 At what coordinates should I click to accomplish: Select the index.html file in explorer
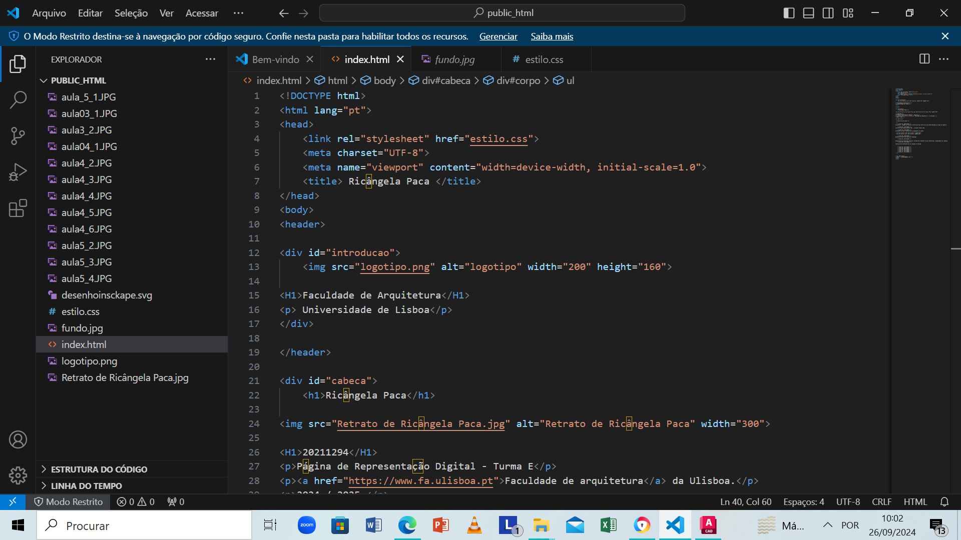(x=83, y=344)
